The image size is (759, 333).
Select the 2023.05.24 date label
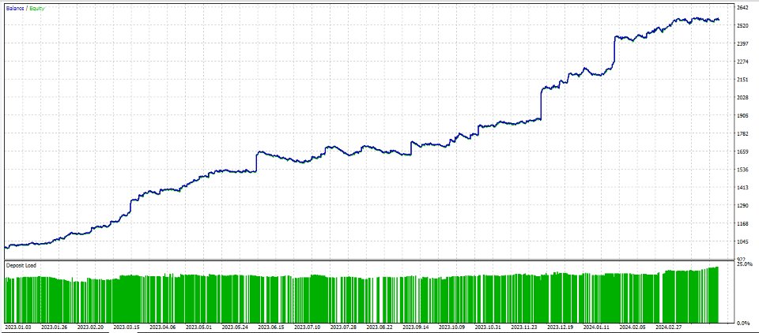click(236, 327)
